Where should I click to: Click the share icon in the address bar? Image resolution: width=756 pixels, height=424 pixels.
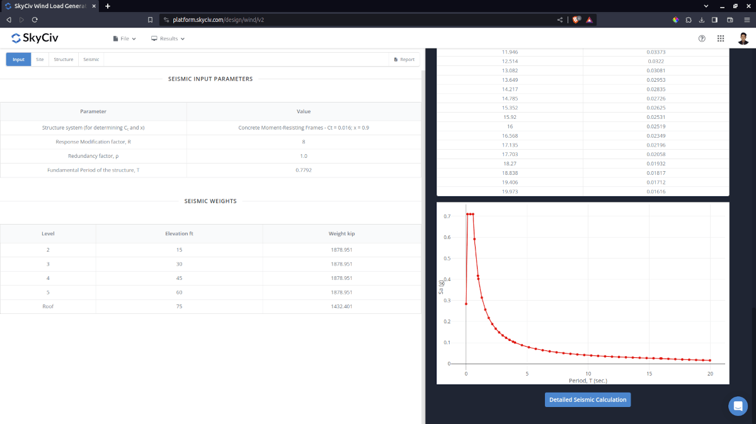click(x=559, y=20)
